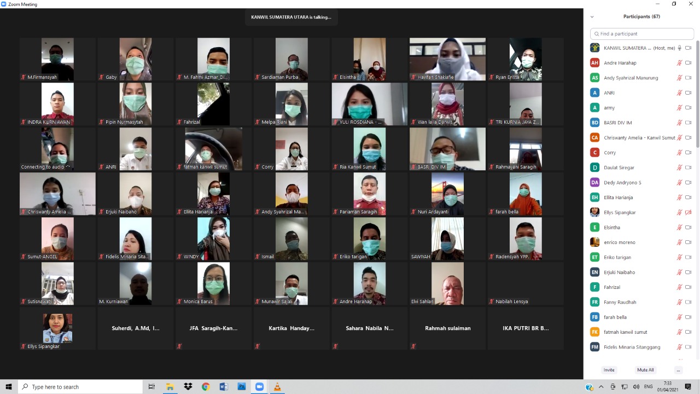Click the muted microphone icon for Andre Harahap
This screenshot has width=700, height=394.
(679, 63)
